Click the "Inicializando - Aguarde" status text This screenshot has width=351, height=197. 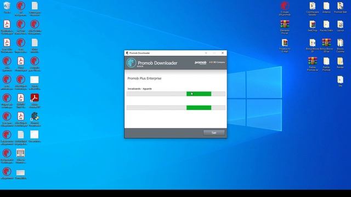(139, 89)
